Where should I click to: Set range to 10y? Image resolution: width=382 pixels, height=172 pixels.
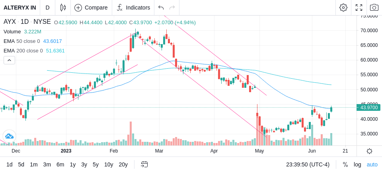pyautogui.click(x=109, y=165)
